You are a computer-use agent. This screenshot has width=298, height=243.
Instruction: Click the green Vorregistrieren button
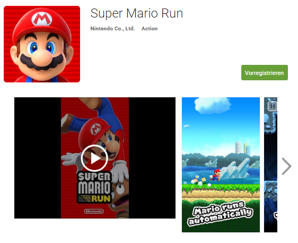[265, 73]
